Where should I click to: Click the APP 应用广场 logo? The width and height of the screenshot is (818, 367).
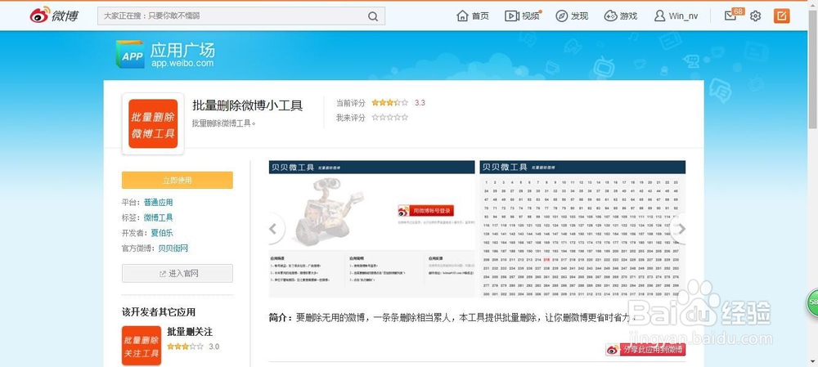[130, 55]
